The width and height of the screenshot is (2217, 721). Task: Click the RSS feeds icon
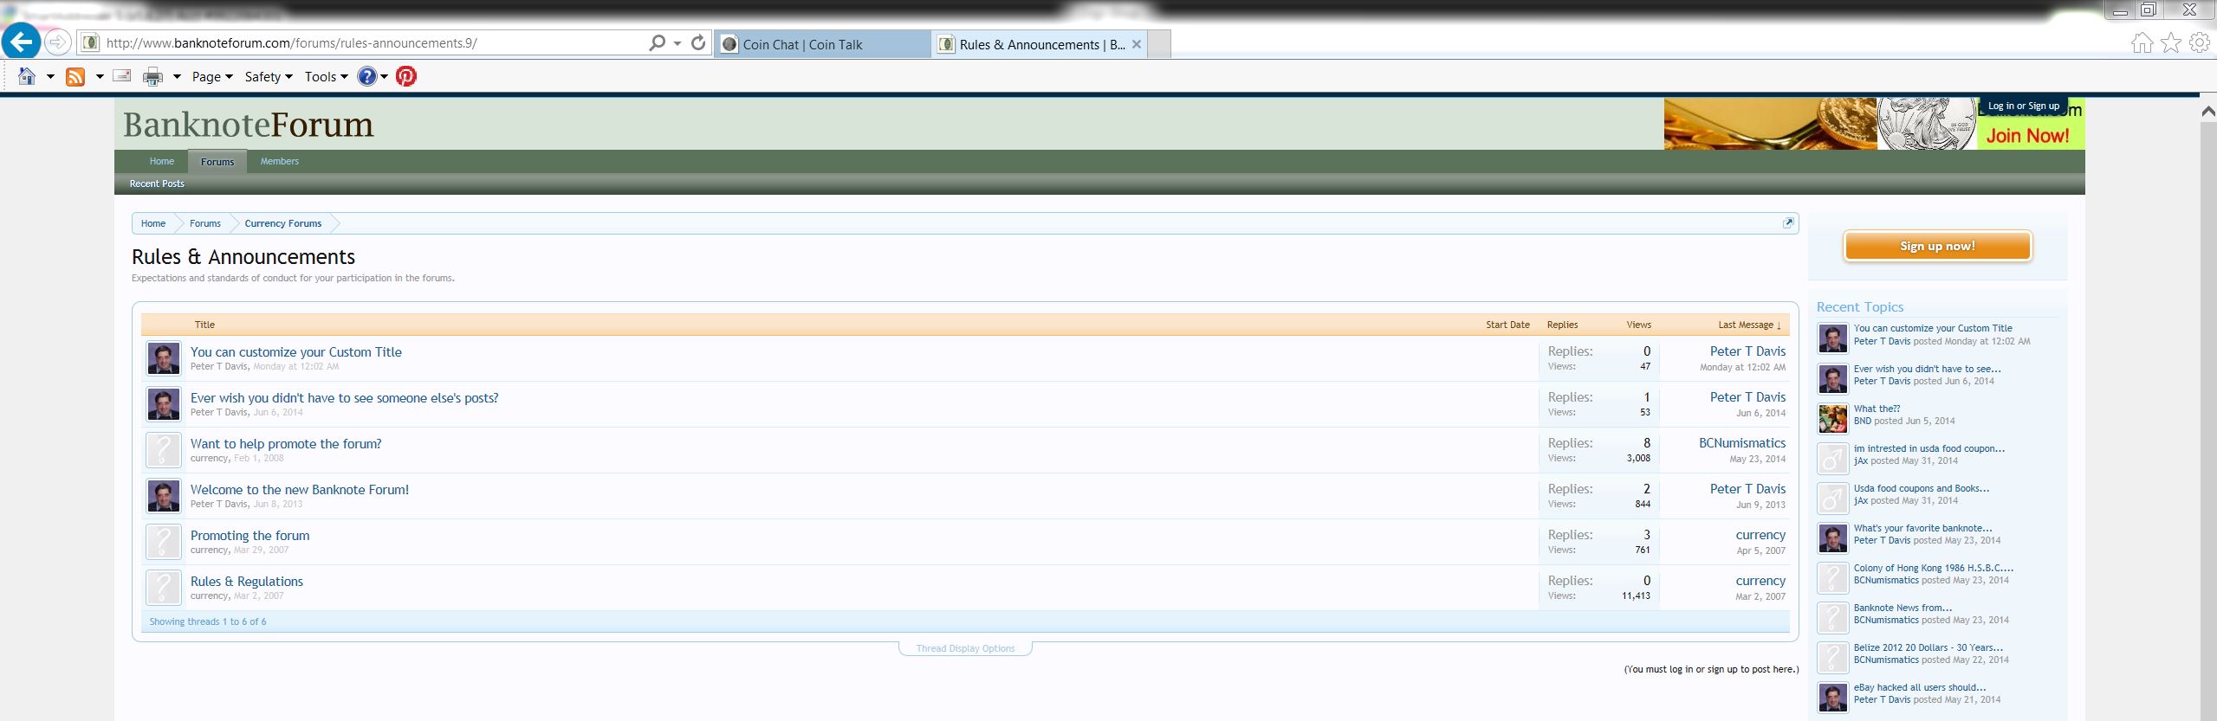tap(76, 76)
